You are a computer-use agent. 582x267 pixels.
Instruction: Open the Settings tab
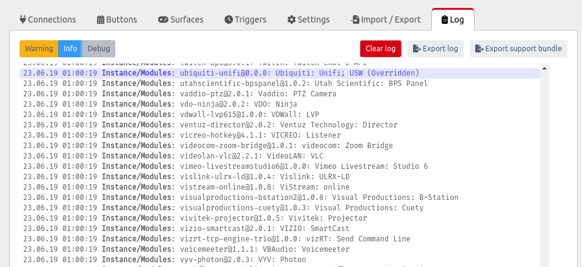[x=309, y=20]
